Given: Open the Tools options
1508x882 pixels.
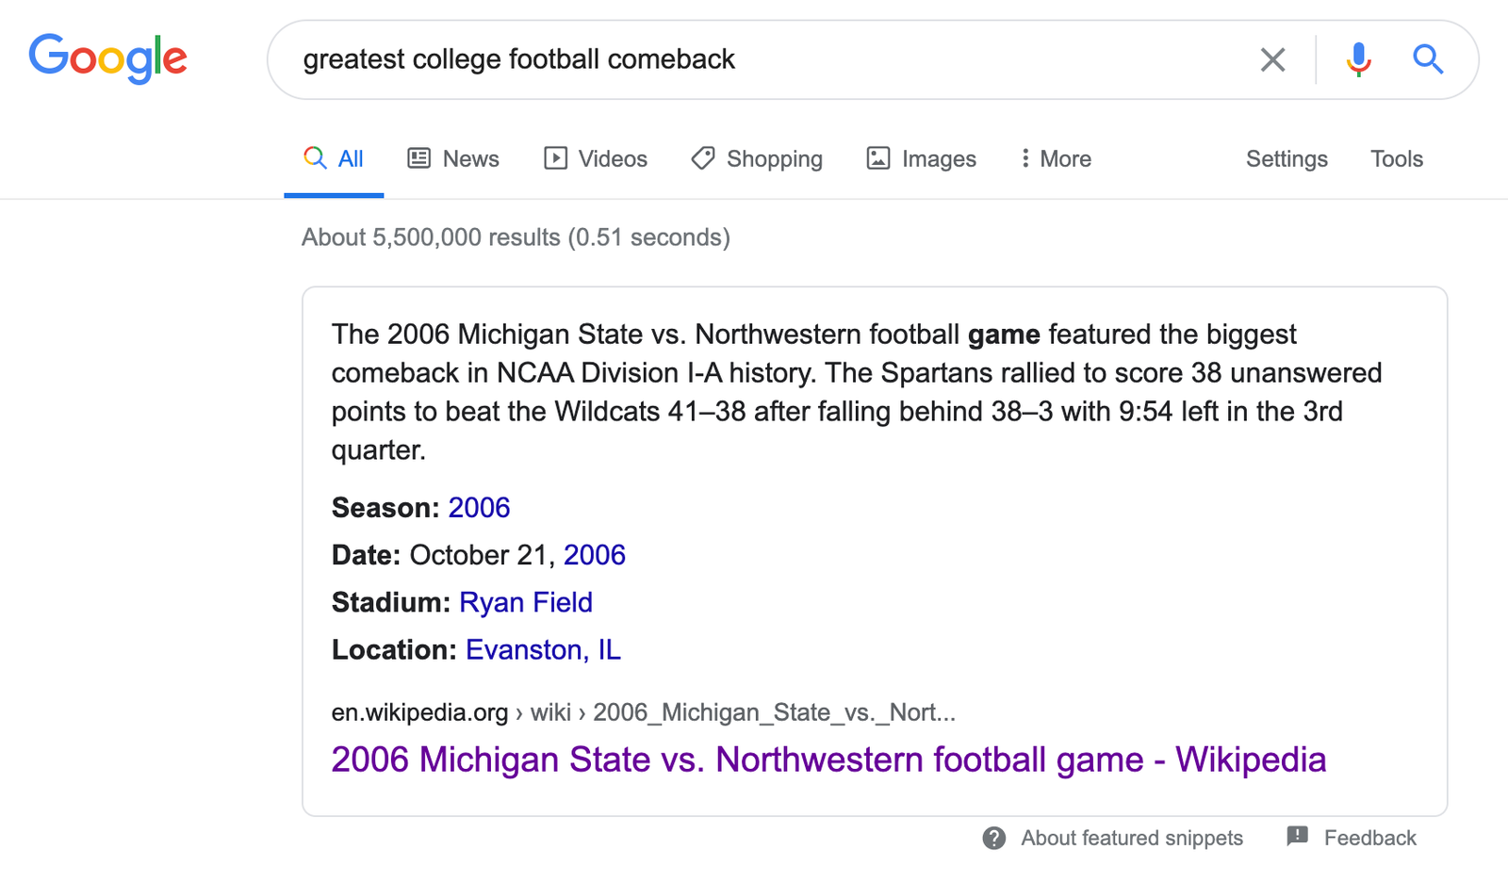Looking at the screenshot, I should (1397, 158).
